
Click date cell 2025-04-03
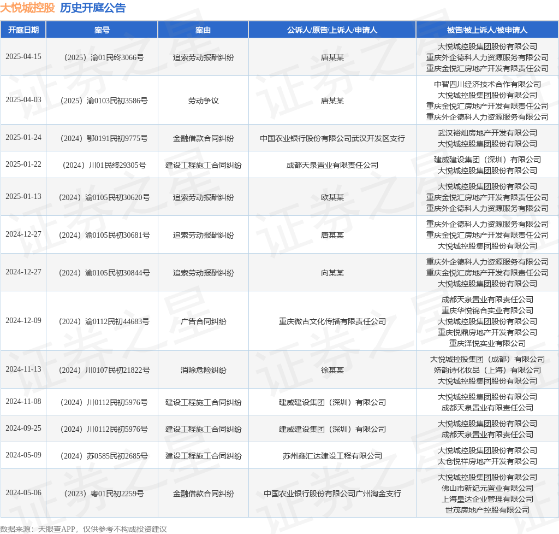pyautogui.click(x=23, y=100)
